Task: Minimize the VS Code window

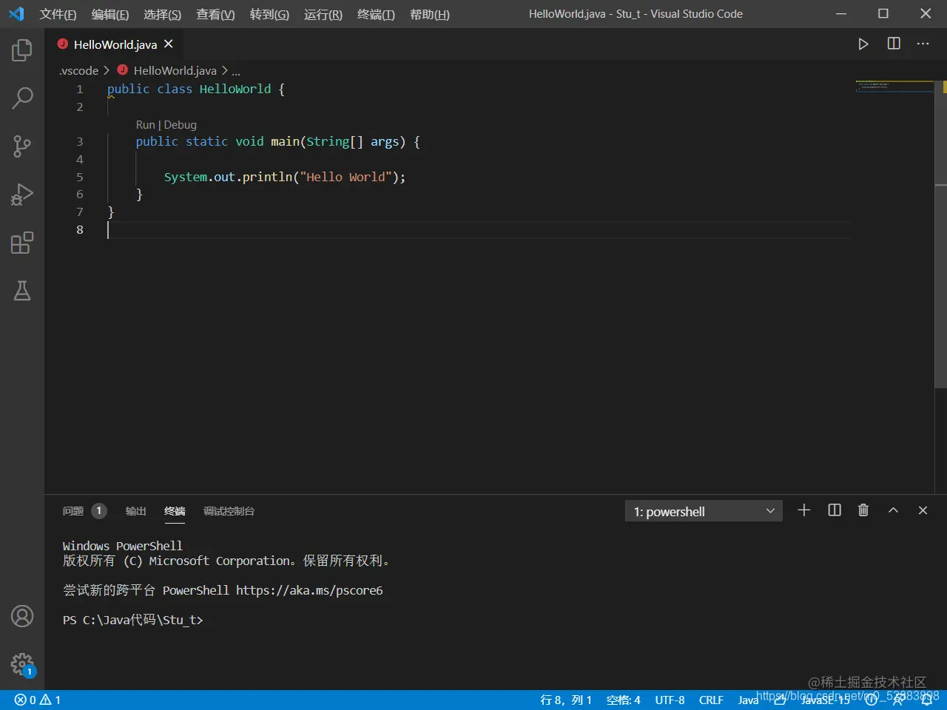Action: pos(841,14)
